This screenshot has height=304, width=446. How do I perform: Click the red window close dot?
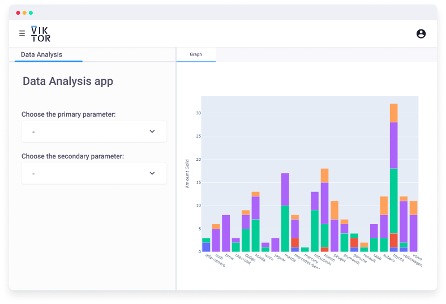pyautogui.click(x=18, y=12)
